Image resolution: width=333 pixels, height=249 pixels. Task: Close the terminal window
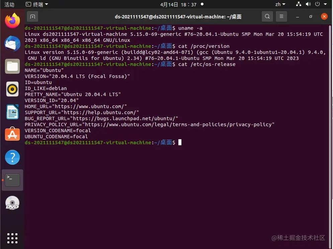point(324,16)
